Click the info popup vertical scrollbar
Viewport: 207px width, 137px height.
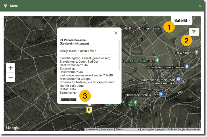click(x=119, y=55)
